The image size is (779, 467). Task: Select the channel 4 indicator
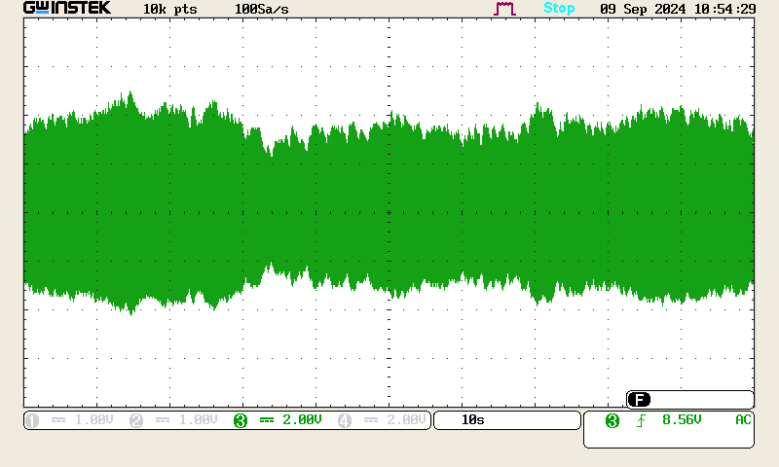[x=345, y=420]
